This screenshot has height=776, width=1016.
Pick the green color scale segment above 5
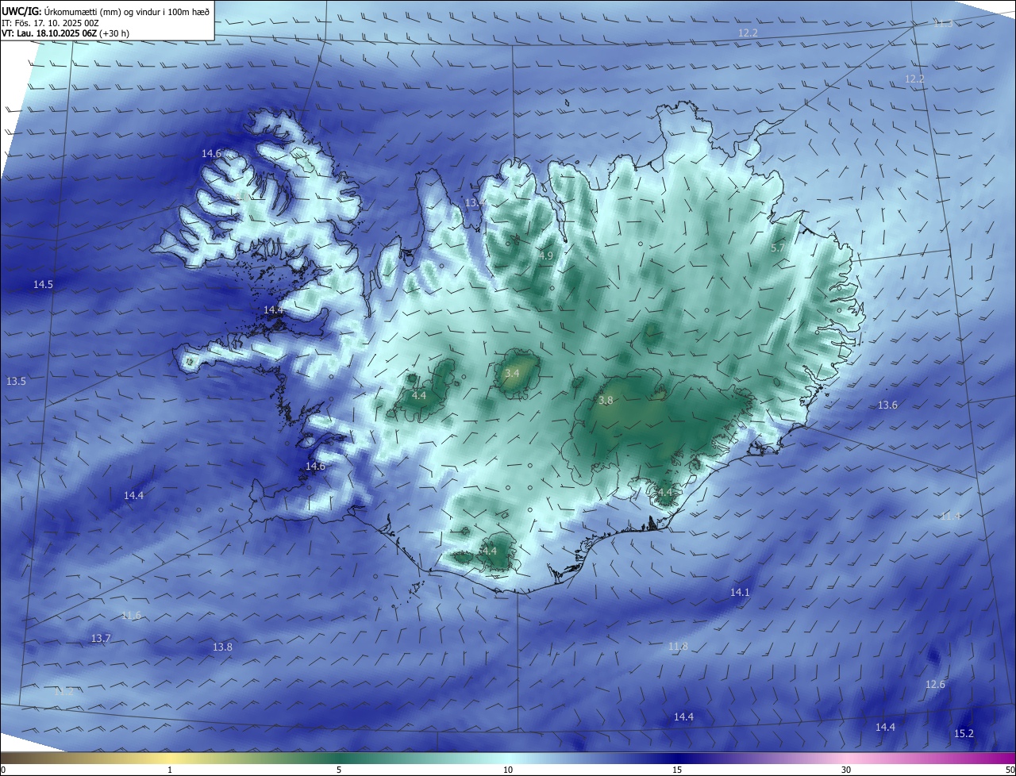click(339, 759)
